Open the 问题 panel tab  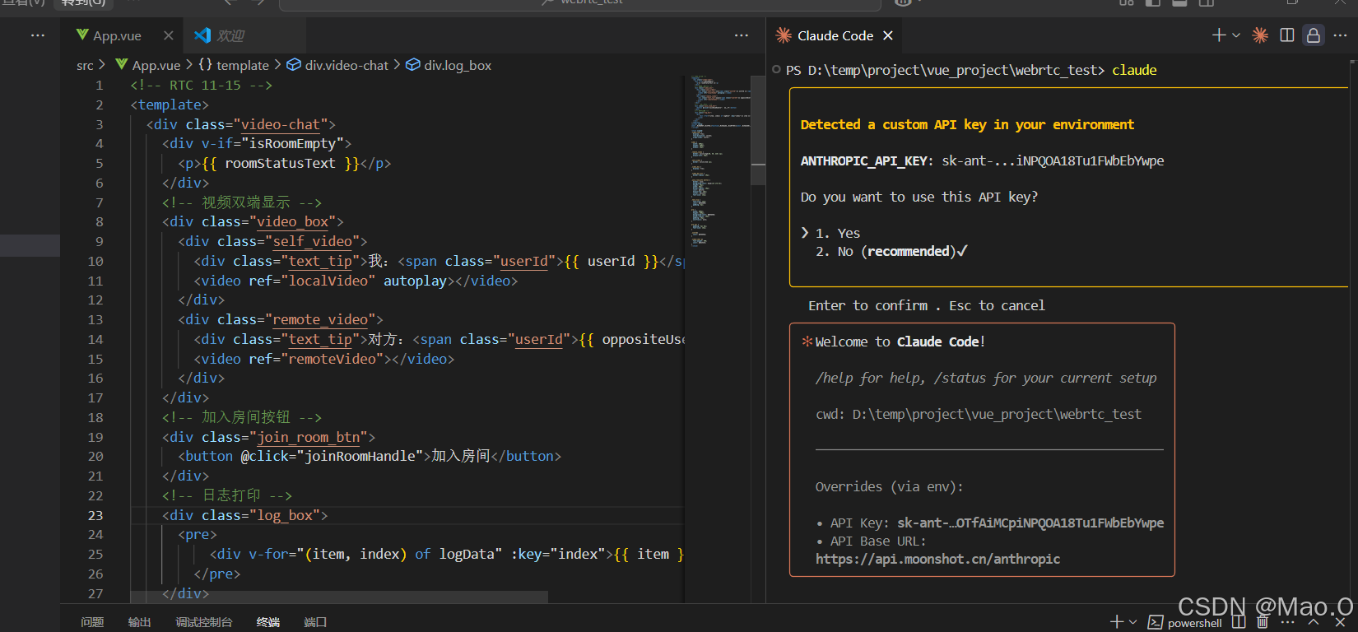[x=92, y=622]
